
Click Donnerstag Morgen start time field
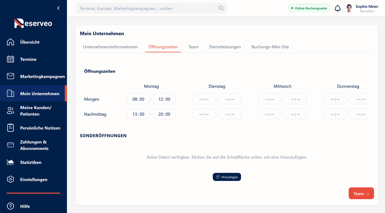335,99
